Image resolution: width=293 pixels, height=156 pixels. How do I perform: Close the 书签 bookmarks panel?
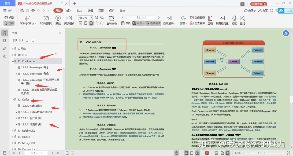[60, 33]
